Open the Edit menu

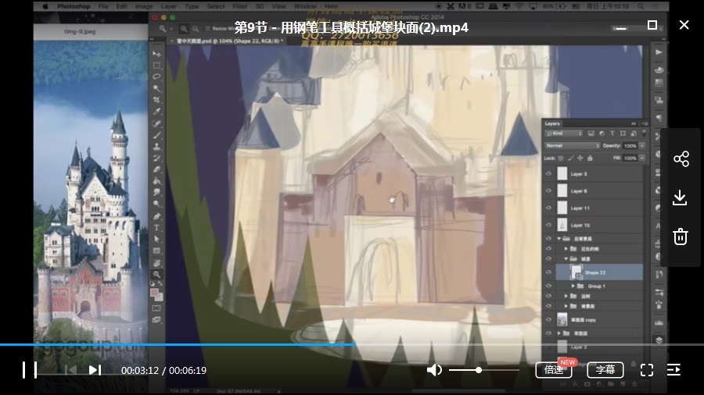point(122,6)
